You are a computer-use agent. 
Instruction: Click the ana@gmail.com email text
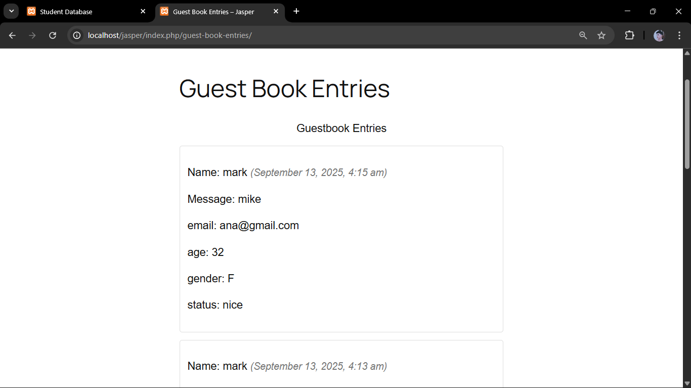pos(259,226)
